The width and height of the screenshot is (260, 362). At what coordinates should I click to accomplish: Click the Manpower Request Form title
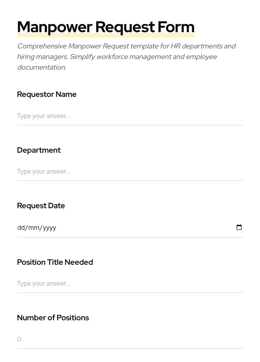point(106,27)
